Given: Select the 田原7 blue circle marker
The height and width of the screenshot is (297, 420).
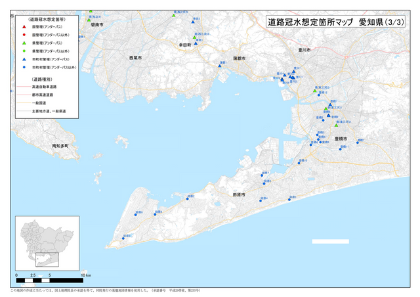Looking at the screenshot, I should 262,175.
